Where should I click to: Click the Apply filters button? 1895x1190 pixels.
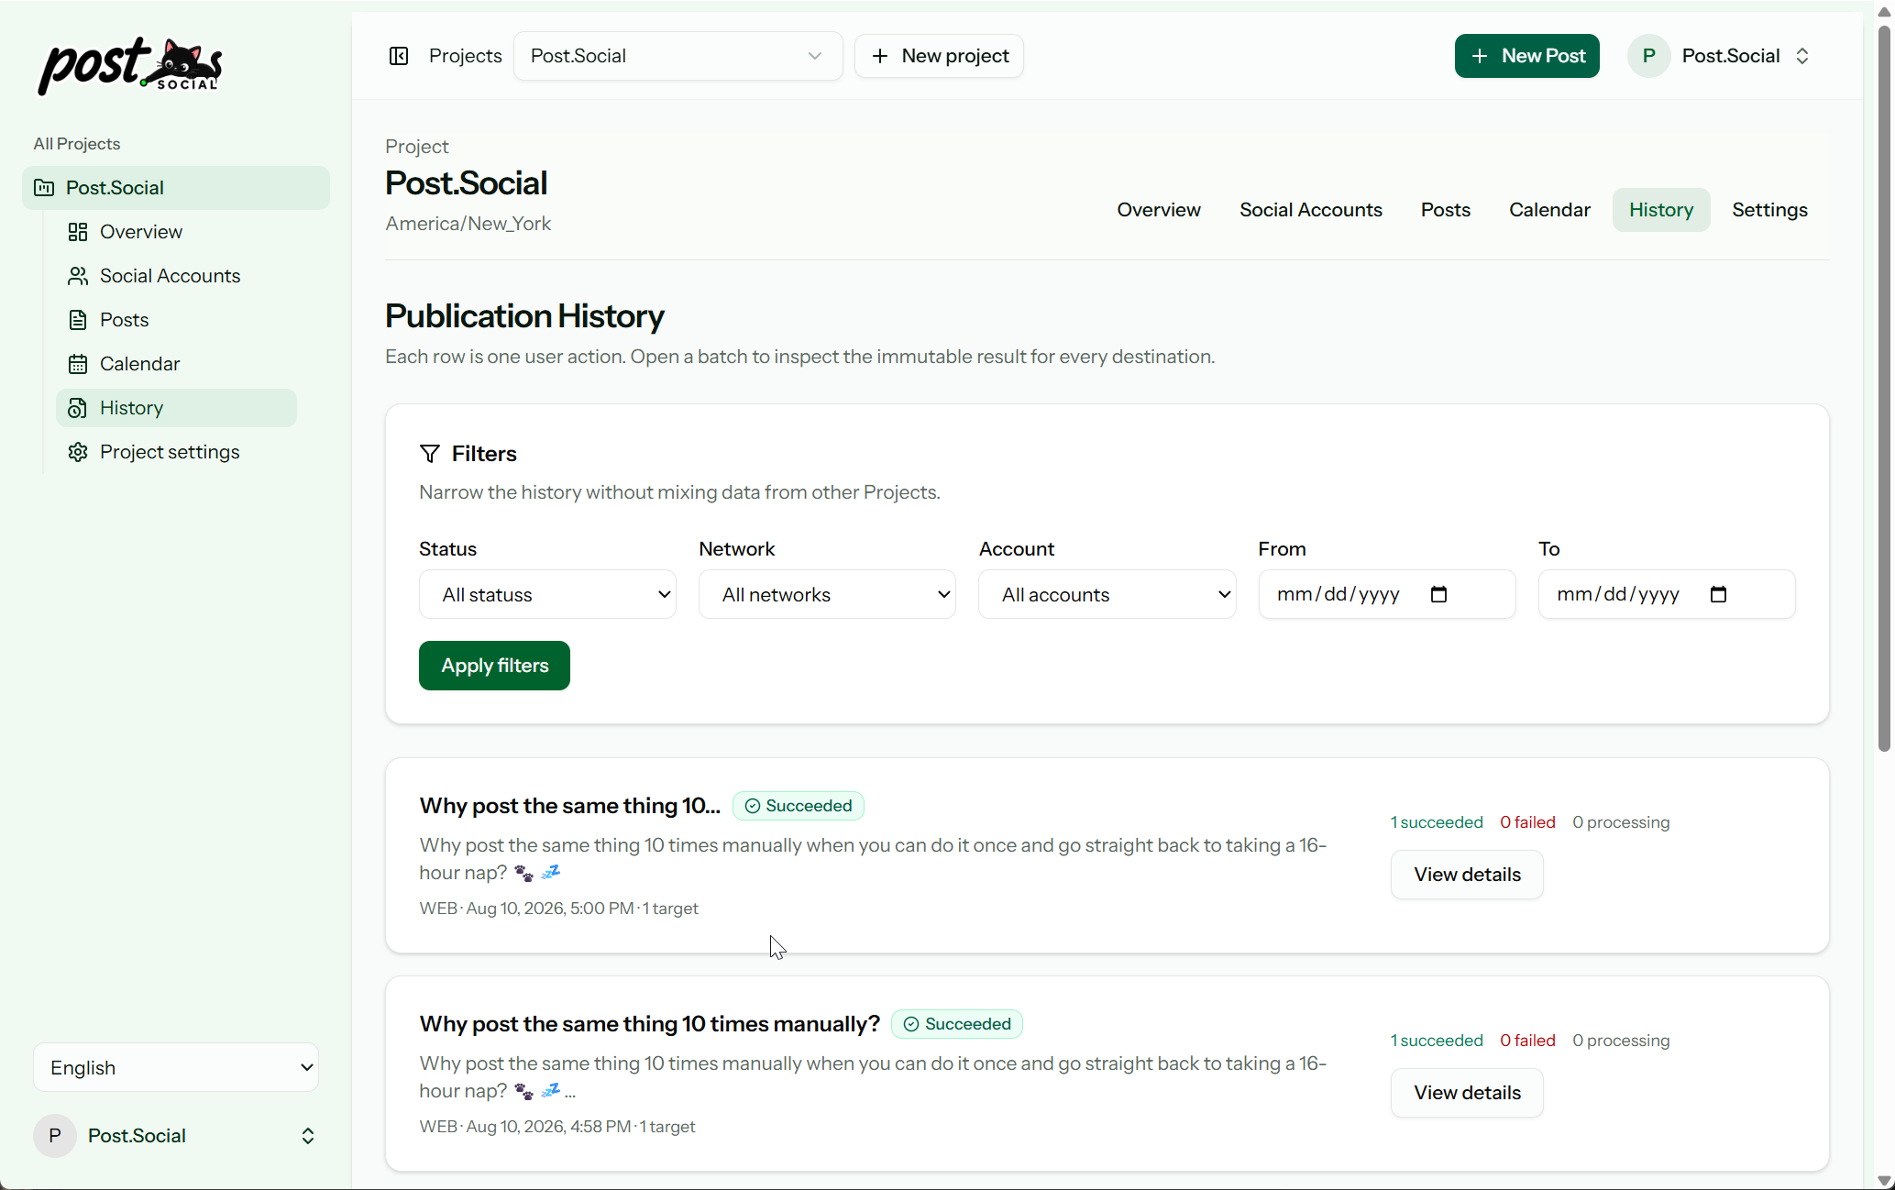[494, 666]
